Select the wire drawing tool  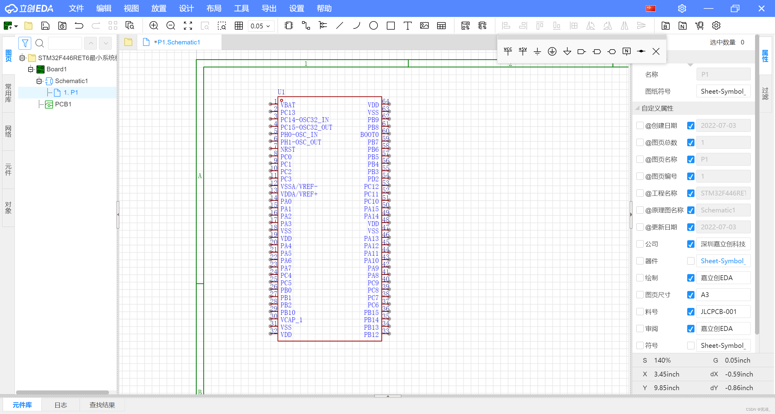[306, 26]
